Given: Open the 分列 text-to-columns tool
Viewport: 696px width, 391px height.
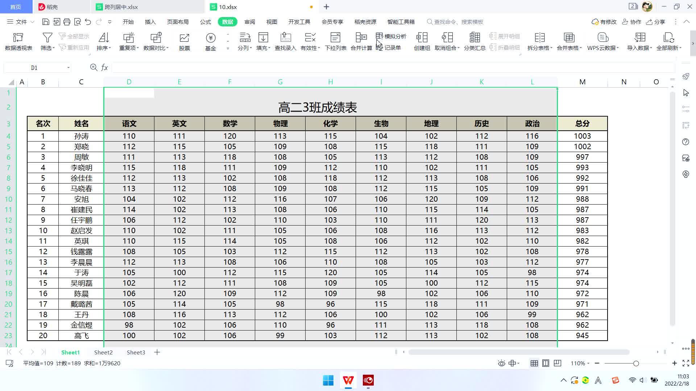Looking at the screenshot, I should [244, 41].
